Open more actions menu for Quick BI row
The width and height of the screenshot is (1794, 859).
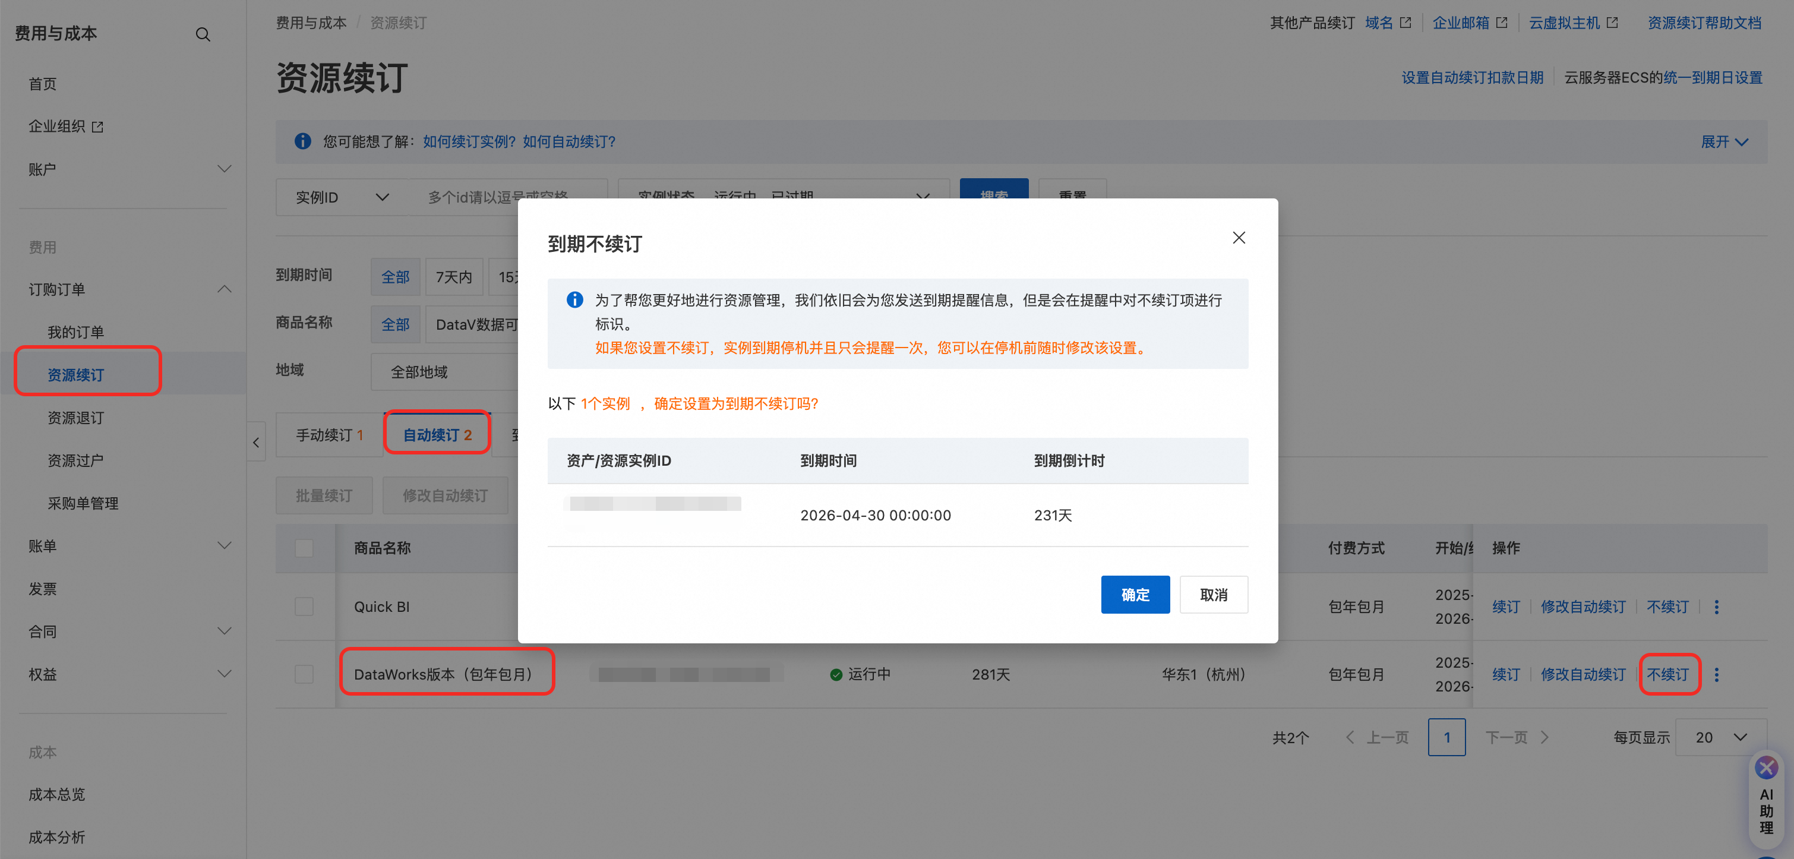(1716, 607)
